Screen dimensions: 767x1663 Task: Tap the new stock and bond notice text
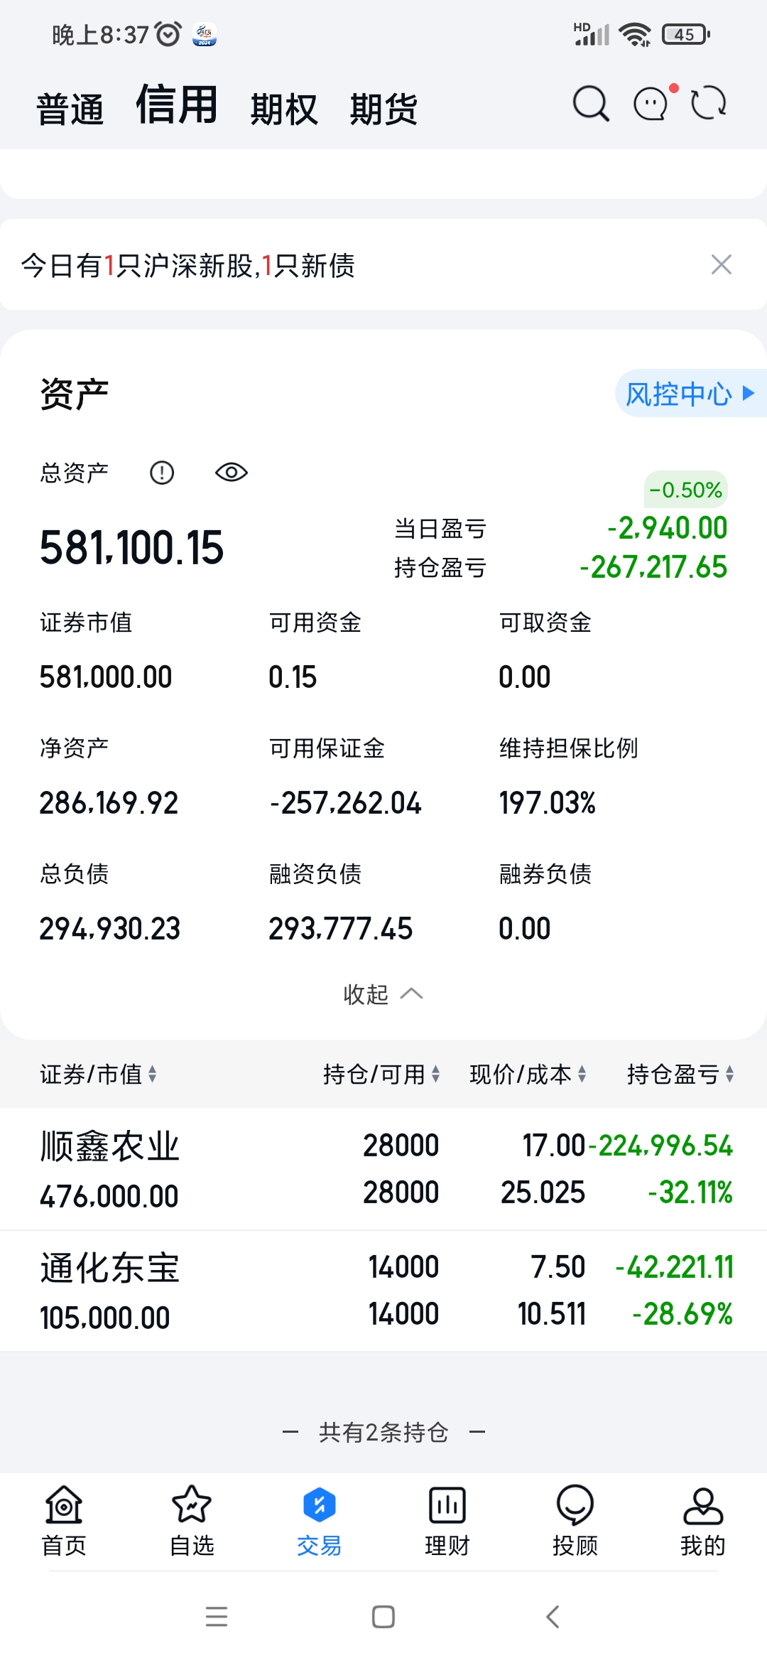pos(188,266)
